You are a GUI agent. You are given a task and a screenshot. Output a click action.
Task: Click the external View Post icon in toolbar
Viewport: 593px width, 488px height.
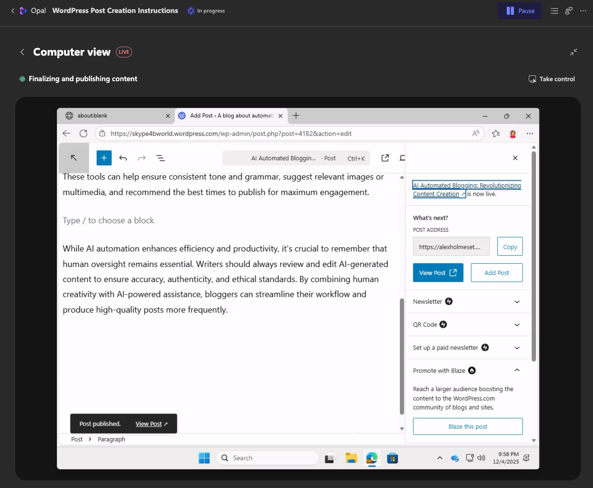tap(385, 158)
